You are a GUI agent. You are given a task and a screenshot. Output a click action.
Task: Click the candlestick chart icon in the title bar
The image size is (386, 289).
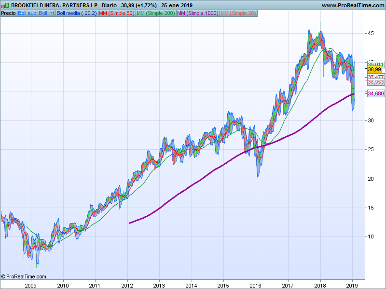(5, 5)
